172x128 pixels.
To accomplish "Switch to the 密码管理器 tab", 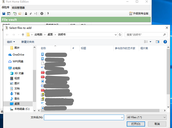I will click(x=18, y=8).
